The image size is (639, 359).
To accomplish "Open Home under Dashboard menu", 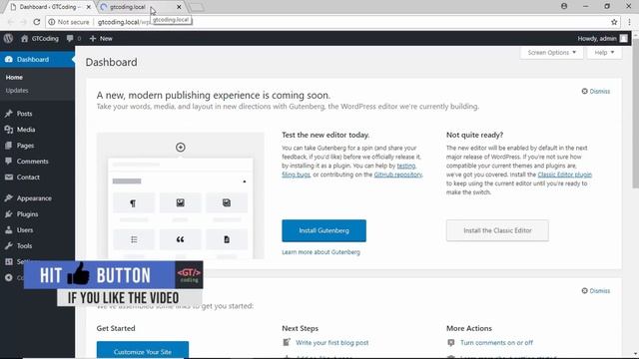I will point(14,78).
